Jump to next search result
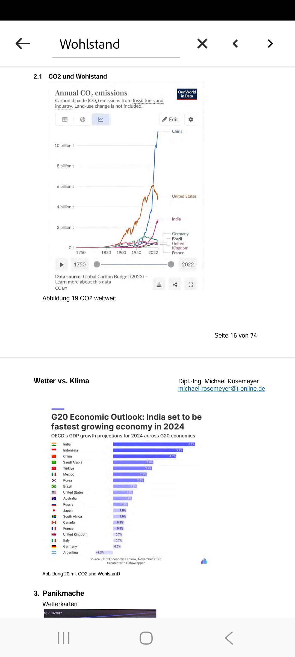This screenshot has height=657, width=295. coord(270,44)
